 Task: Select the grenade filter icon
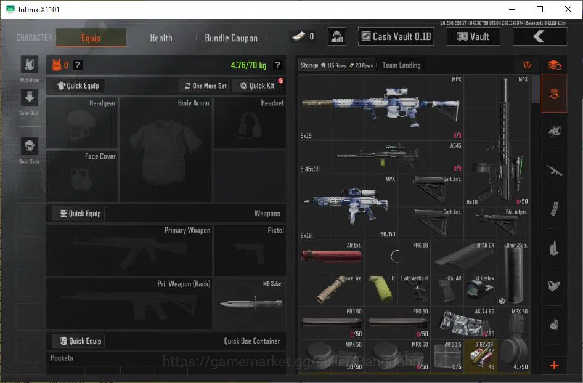coord(555,325)
